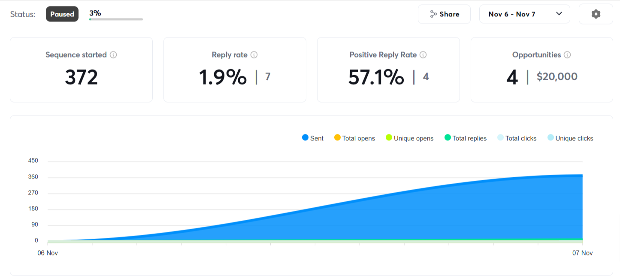The width and height of the screenshot is (620, 276).
Task: Click the 3% progress bar
Action: coord(116,19)
